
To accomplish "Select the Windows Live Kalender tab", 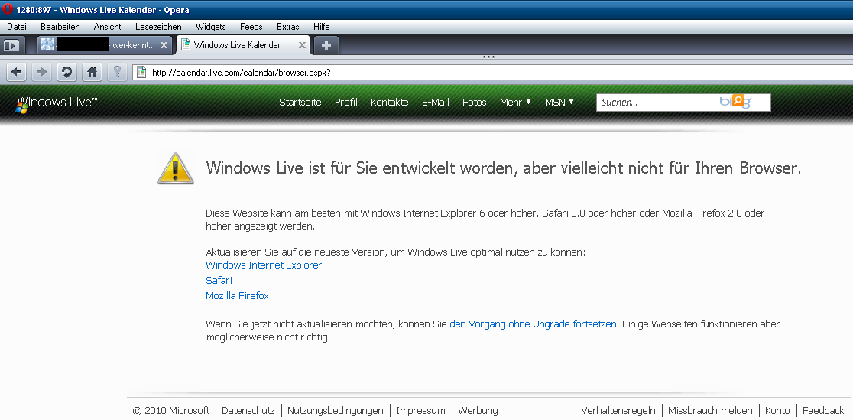I will point(242,45).
